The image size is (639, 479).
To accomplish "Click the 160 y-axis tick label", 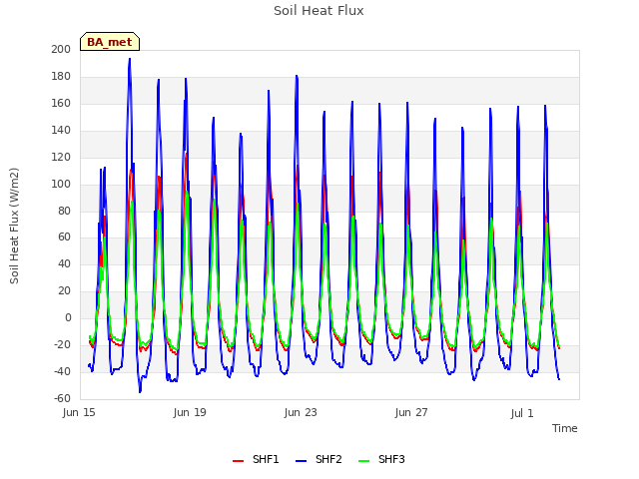I will (x=61, y=103).
